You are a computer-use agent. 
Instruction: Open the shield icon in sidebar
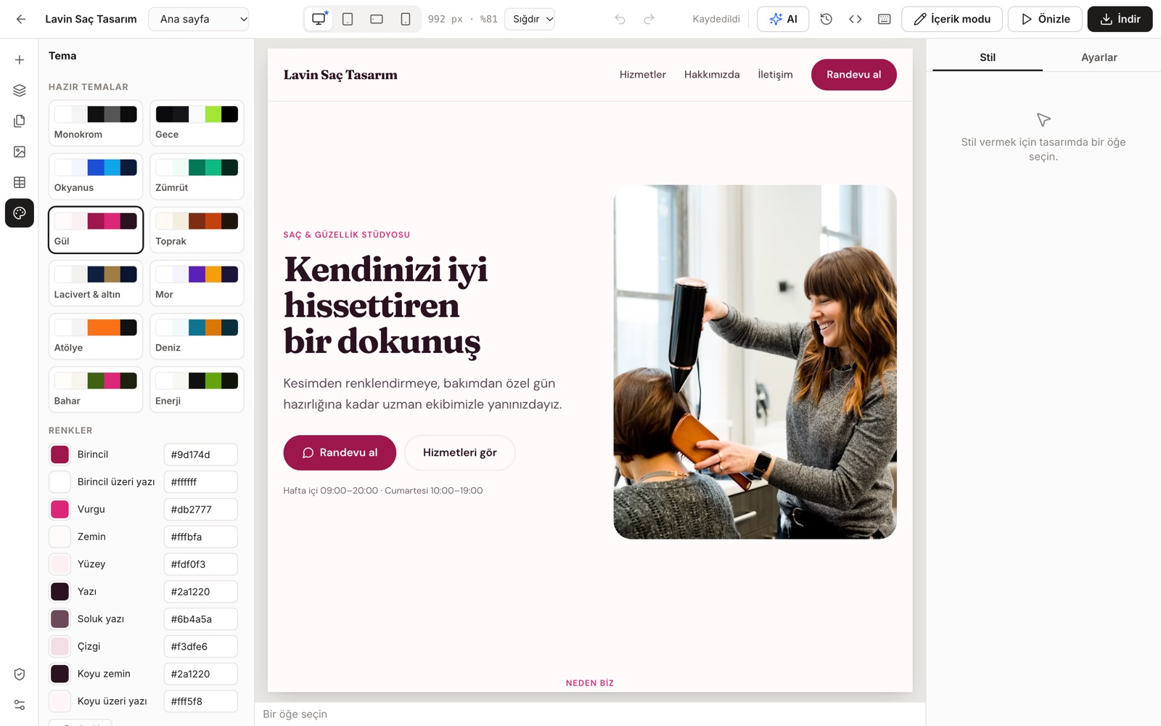click(x=20, y=674)
